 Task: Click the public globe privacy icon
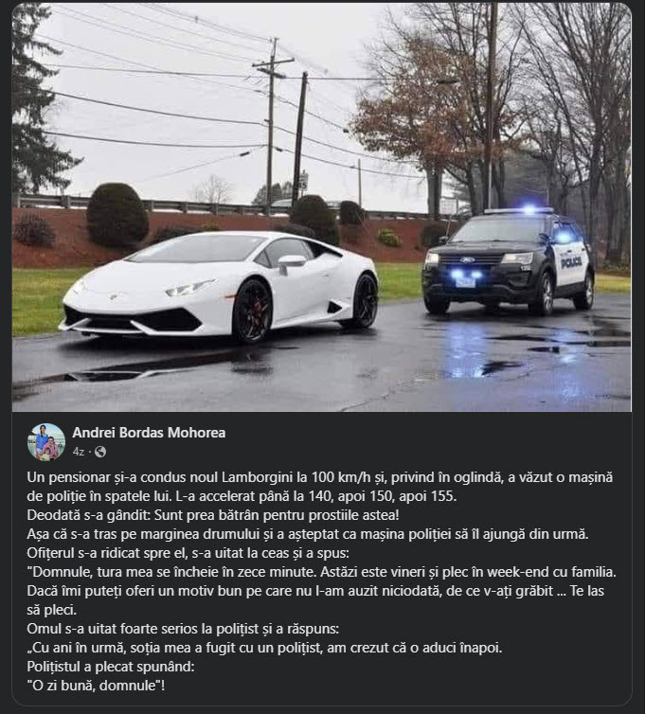coord(100,452)
